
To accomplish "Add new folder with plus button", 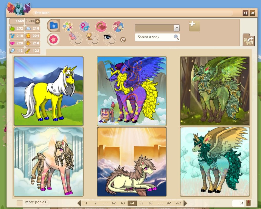I will coord(195,26).
